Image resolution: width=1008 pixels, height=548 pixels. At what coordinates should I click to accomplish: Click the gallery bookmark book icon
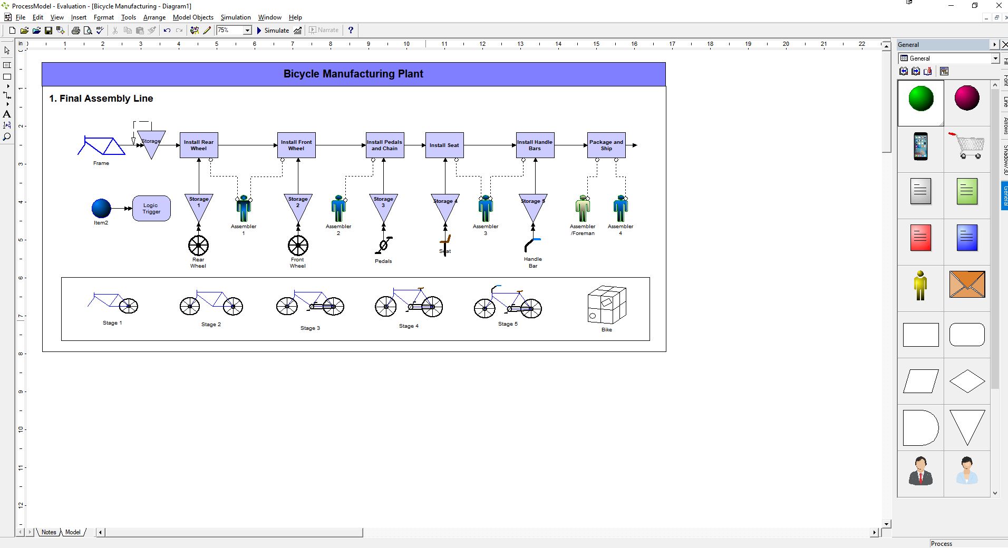(x=928, y=71)
